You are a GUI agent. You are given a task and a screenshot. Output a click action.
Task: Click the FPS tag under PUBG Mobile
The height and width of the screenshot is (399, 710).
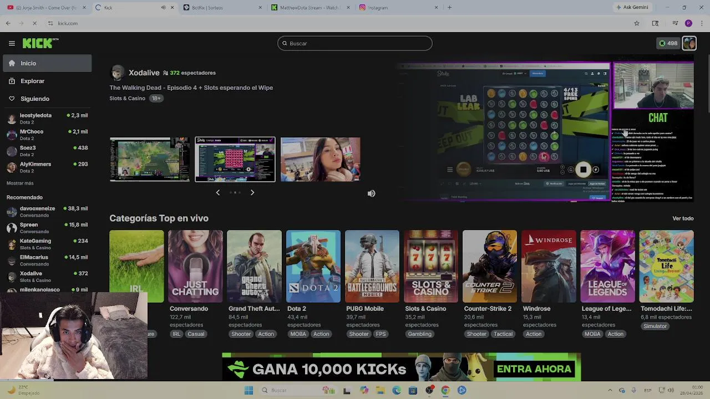click(381, 334)
